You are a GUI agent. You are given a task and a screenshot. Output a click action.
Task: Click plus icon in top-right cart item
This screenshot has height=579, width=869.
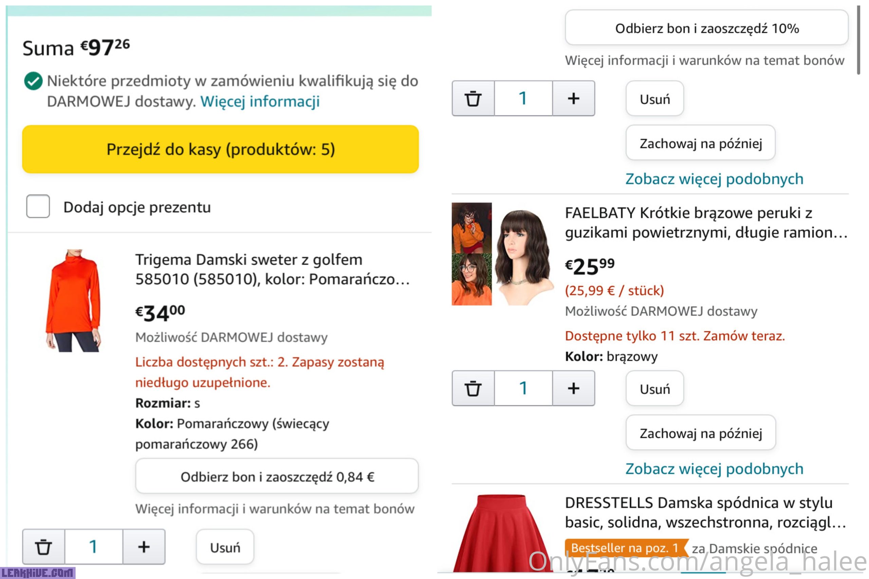[573, 99]
